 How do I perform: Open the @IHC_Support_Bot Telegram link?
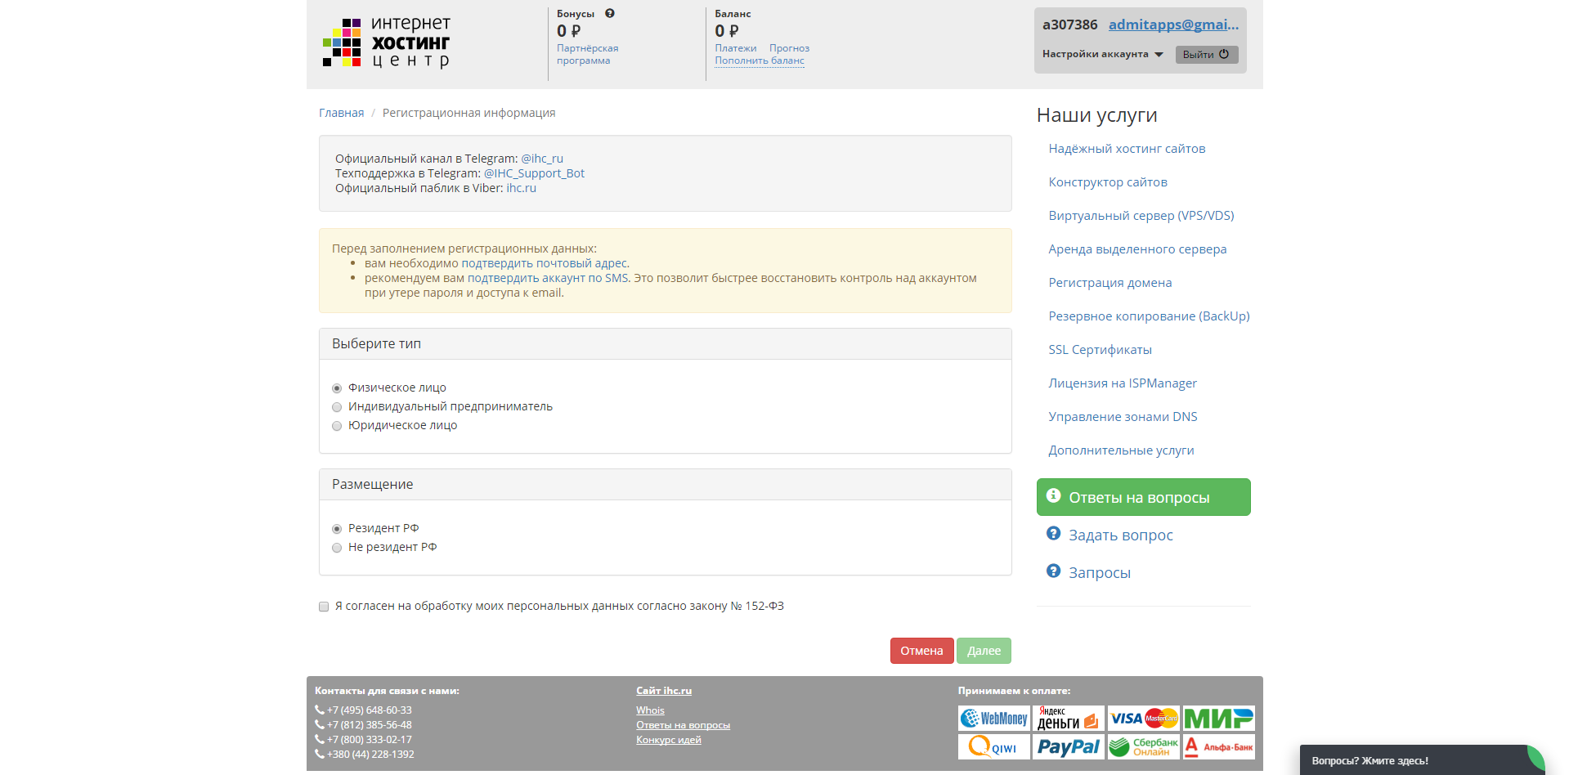coord(534,173)
